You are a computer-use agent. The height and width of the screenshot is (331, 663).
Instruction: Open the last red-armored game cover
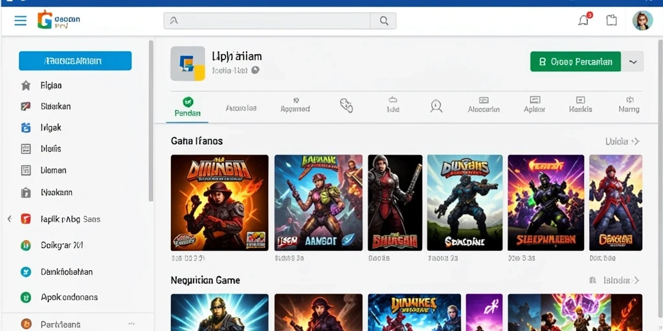coord(616,202)
